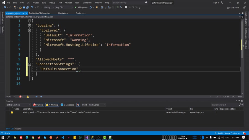
Task: Open the Extensions menu
Action: (87, 2)
